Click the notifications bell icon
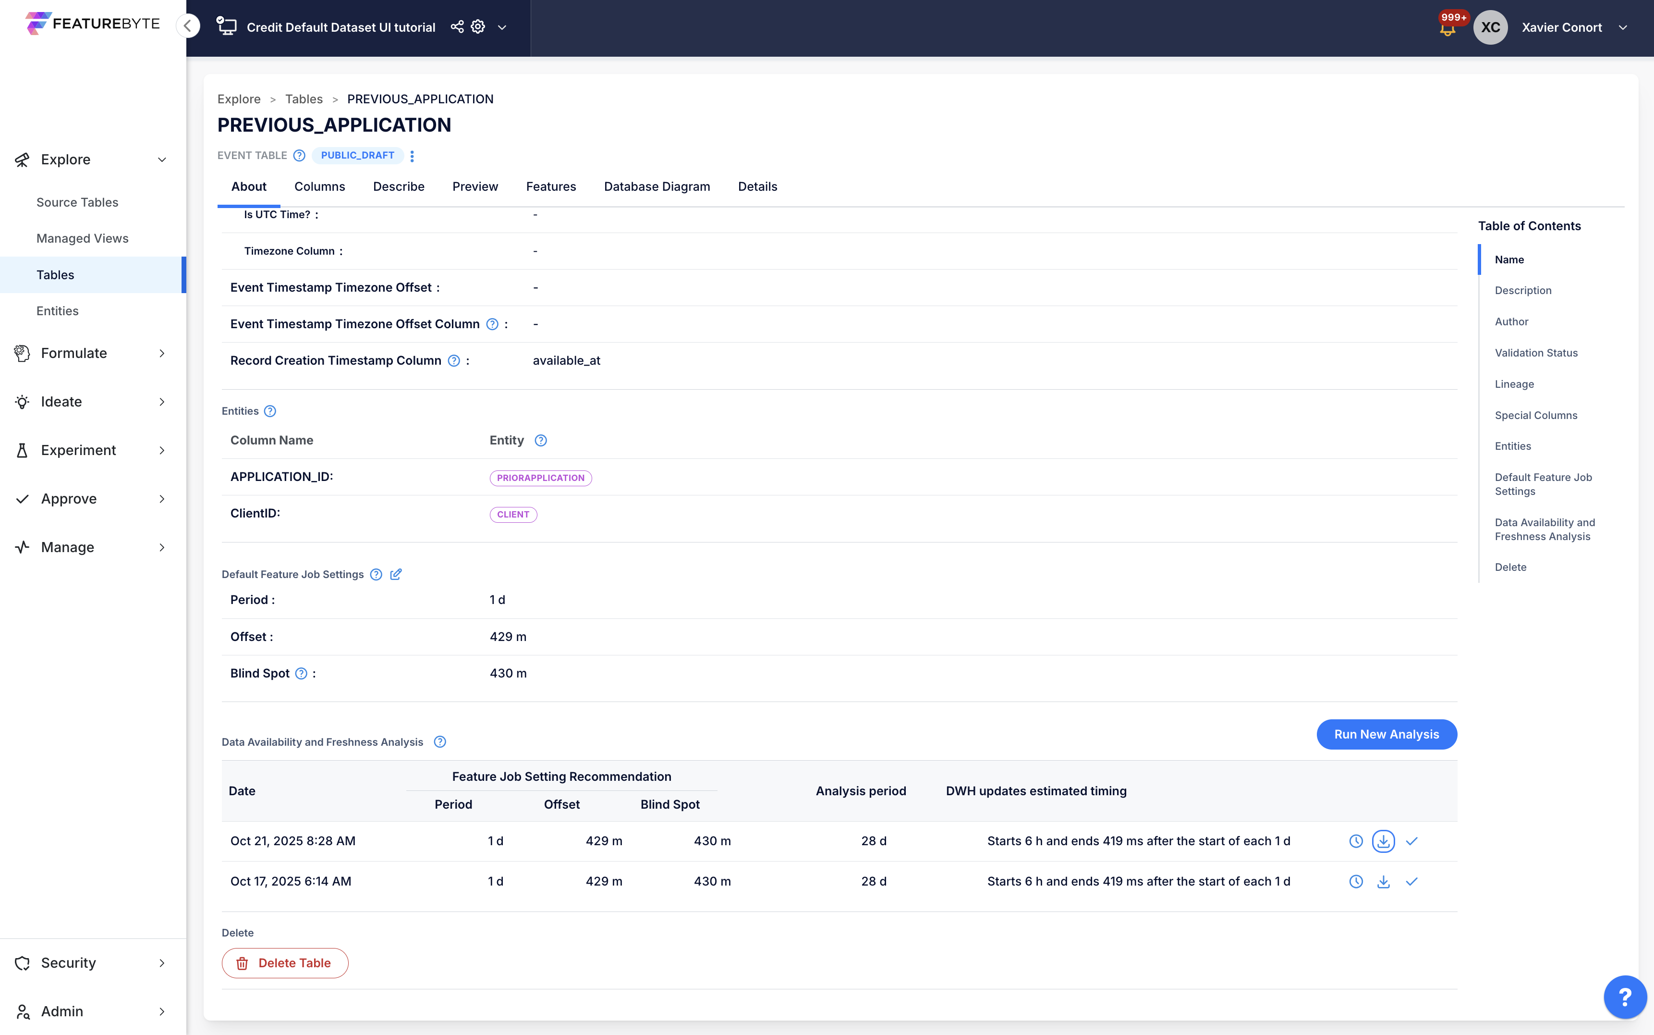Image resolution: width=1654 pixels, height=1035 pixels. pyautogui.click(x=1447, y=29)
